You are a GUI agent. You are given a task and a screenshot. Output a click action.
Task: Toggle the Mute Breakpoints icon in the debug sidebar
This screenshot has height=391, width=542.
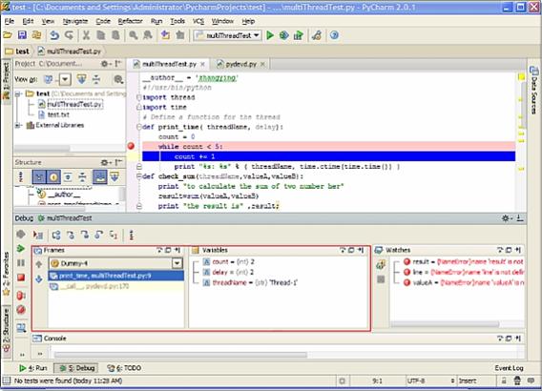(21, 310)
